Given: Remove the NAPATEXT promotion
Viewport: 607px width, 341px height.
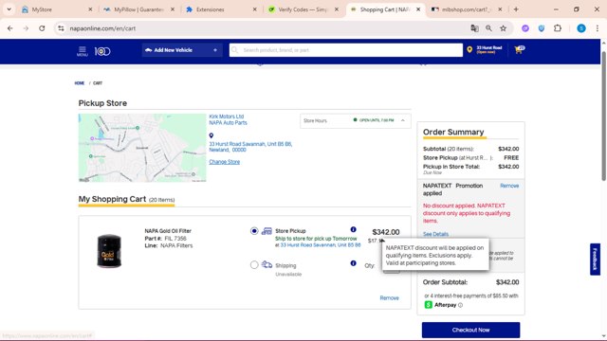Looking at the screenshot, I should 509,186.
